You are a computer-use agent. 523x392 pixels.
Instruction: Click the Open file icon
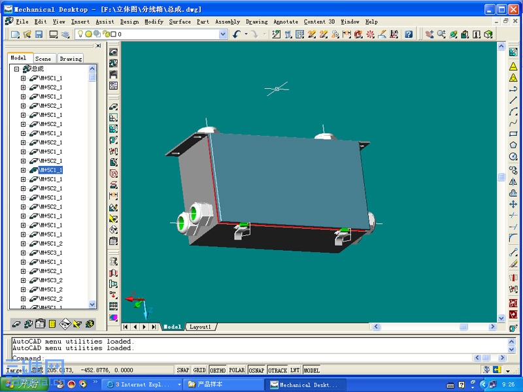27,34
